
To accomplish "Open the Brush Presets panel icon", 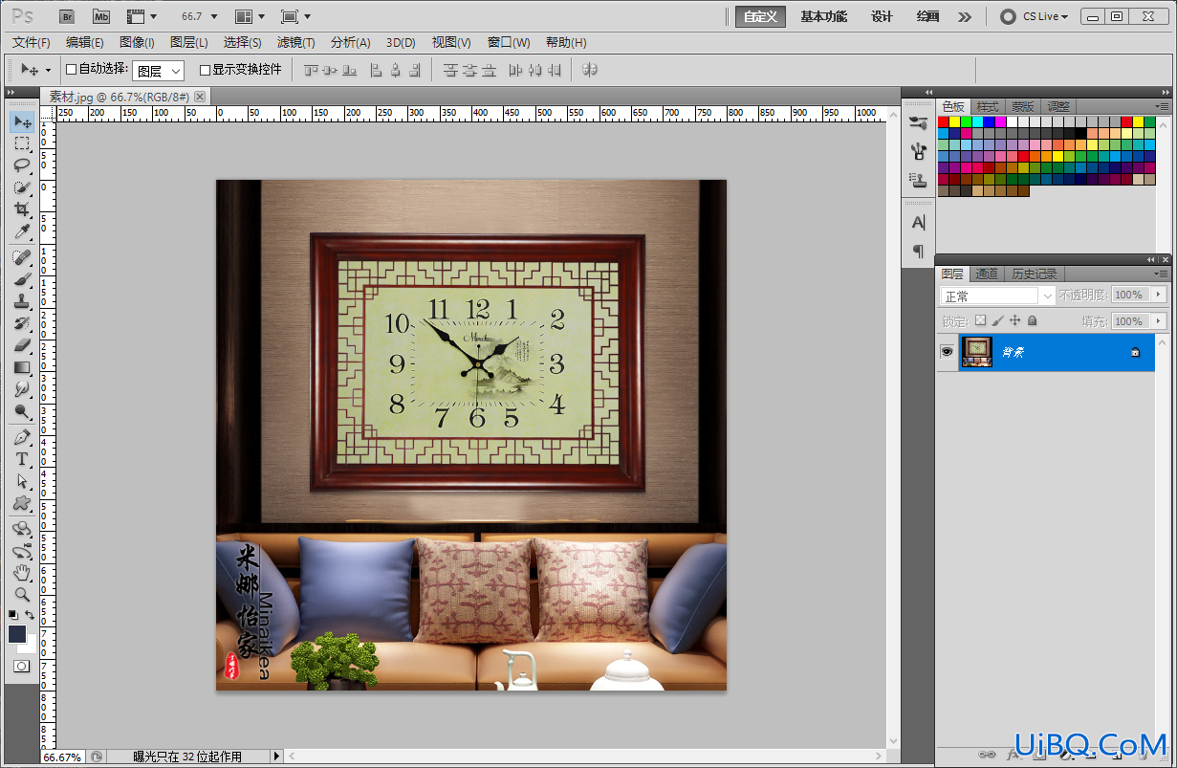I will pos(918,122).
